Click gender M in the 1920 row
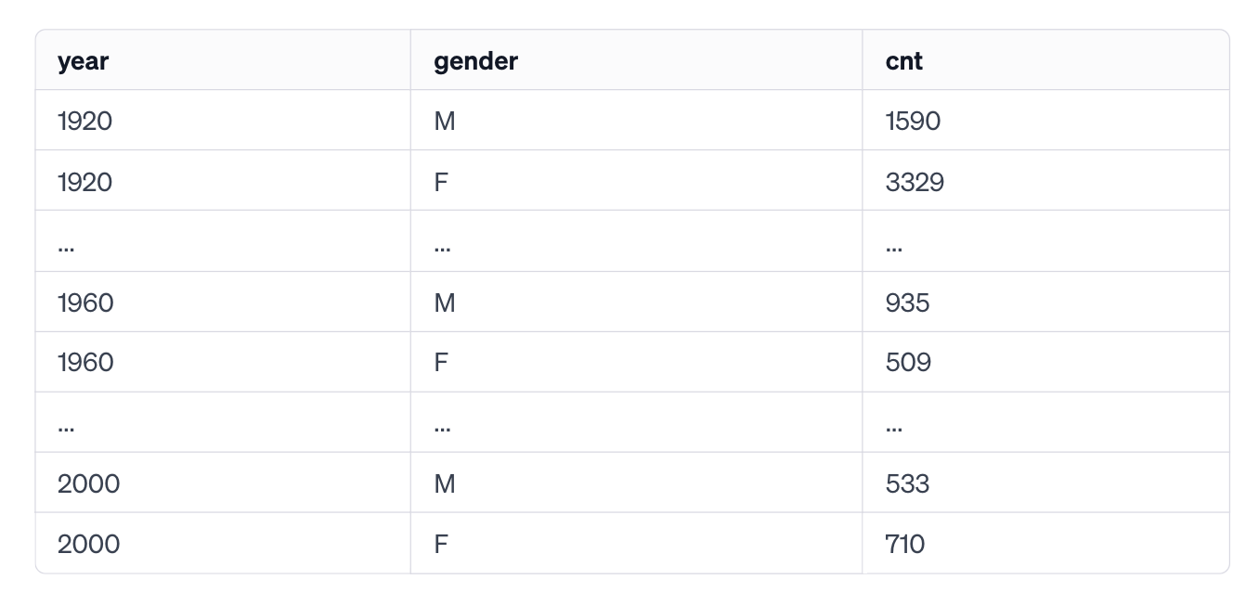This screenshot has width=1259, height=605. (444, 121)
